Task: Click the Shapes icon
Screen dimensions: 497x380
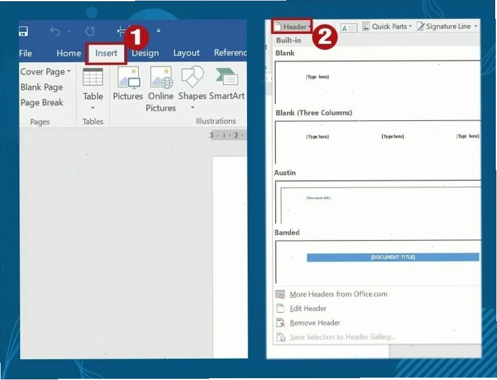Action: click(x=192, y=76)
